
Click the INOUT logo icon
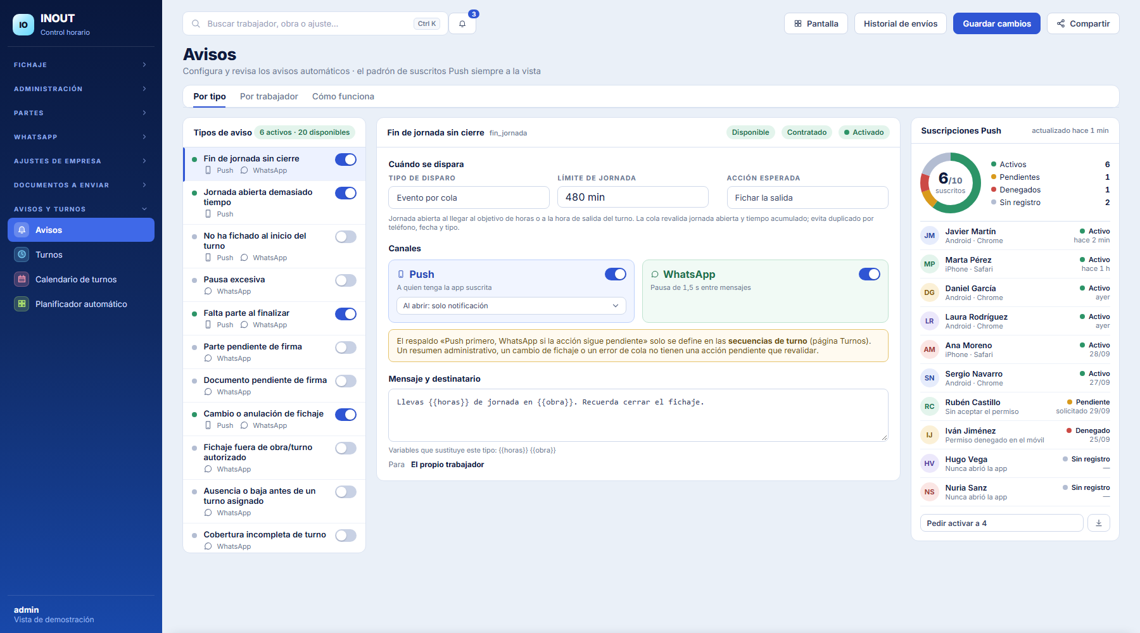[23, 25]
